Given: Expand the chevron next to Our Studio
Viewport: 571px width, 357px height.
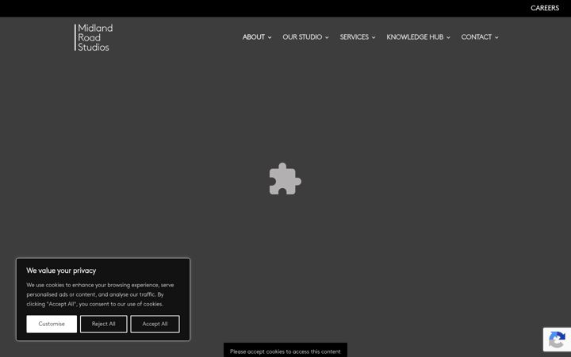Looking at the screenshot, I should 327,37.
